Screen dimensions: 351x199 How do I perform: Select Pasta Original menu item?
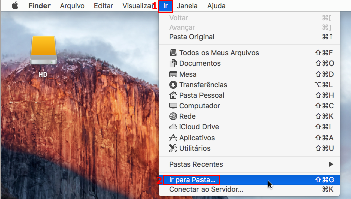(x=249, y=37)
